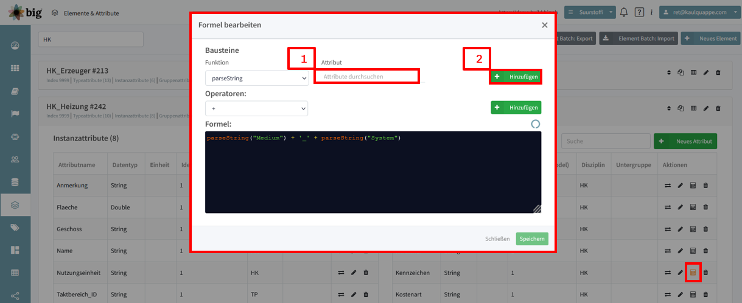742x303 pixels.
Task: Click the Schließen button
Action: click(497, 239)
